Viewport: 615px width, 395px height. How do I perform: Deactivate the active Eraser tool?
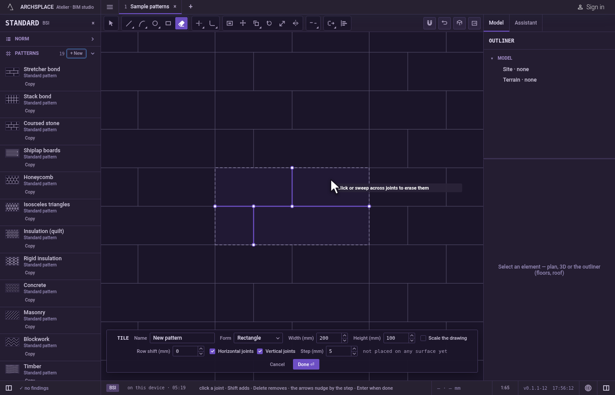coord(181,23)
